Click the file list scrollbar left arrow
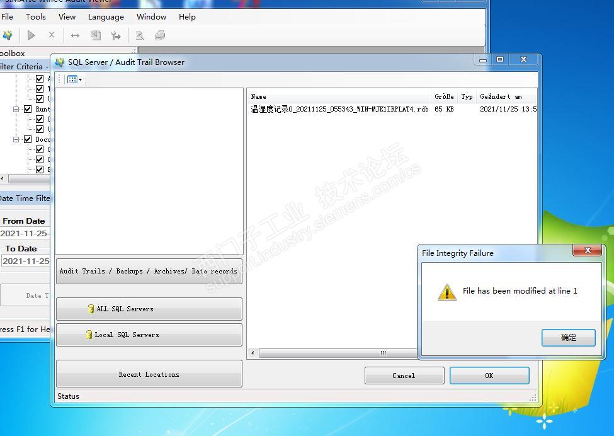Screen dimensions: 614x436 [253, 353]
